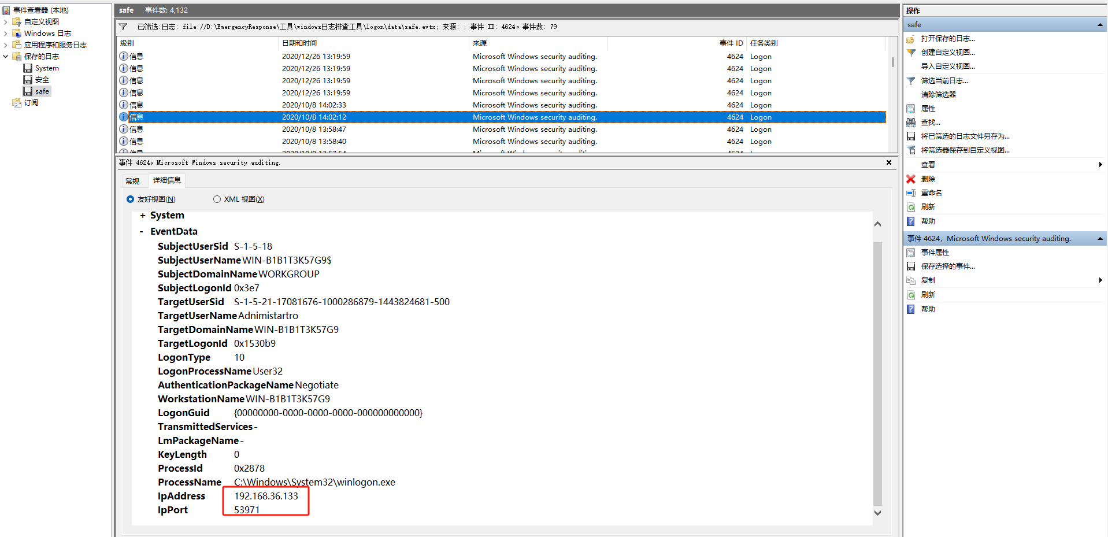
Task: Click the 保存选择的事件 disk icon
Action: click(x=911, y=266)
